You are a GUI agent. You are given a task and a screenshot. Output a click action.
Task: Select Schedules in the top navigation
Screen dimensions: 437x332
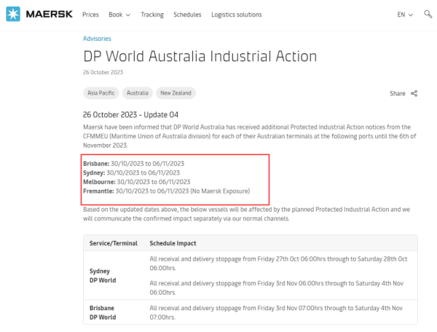click(x=187, y=15)
